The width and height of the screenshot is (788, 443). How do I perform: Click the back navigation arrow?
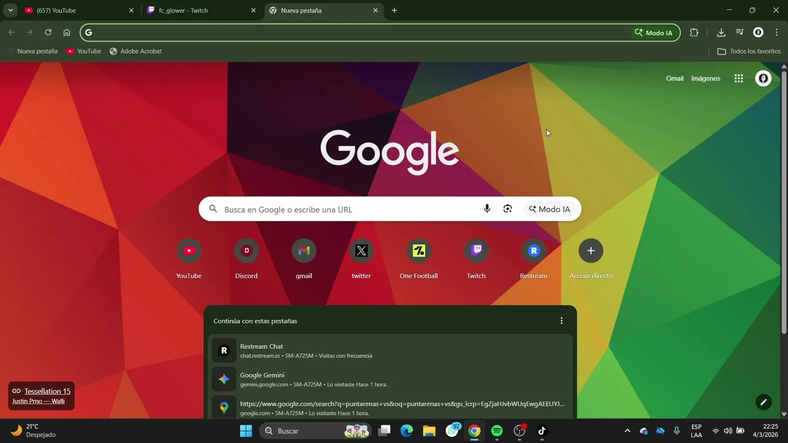click(x=11, y=33)
